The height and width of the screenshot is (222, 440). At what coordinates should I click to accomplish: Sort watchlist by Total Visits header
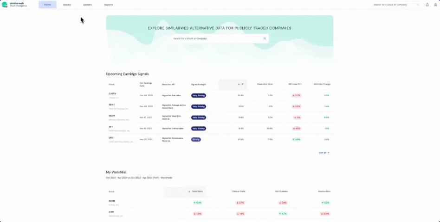197,191
